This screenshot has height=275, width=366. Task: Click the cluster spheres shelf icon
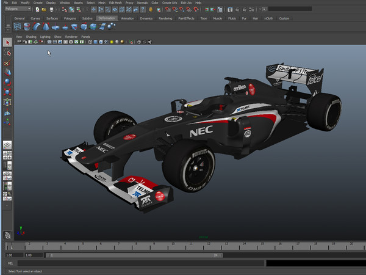pyautogui.click(x=112, y=26)
